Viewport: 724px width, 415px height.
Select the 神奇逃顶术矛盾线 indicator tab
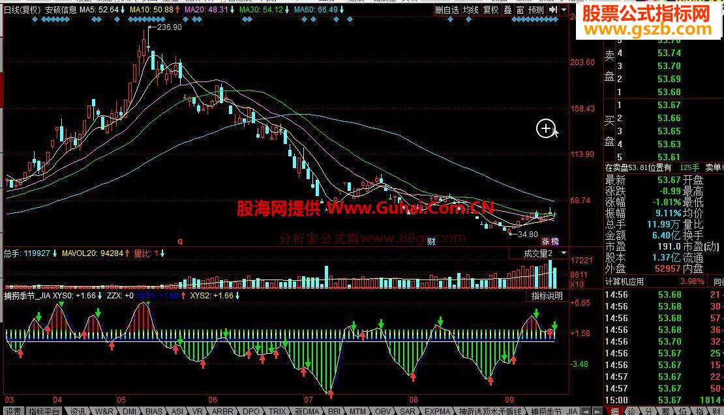[x=490, y=411]
